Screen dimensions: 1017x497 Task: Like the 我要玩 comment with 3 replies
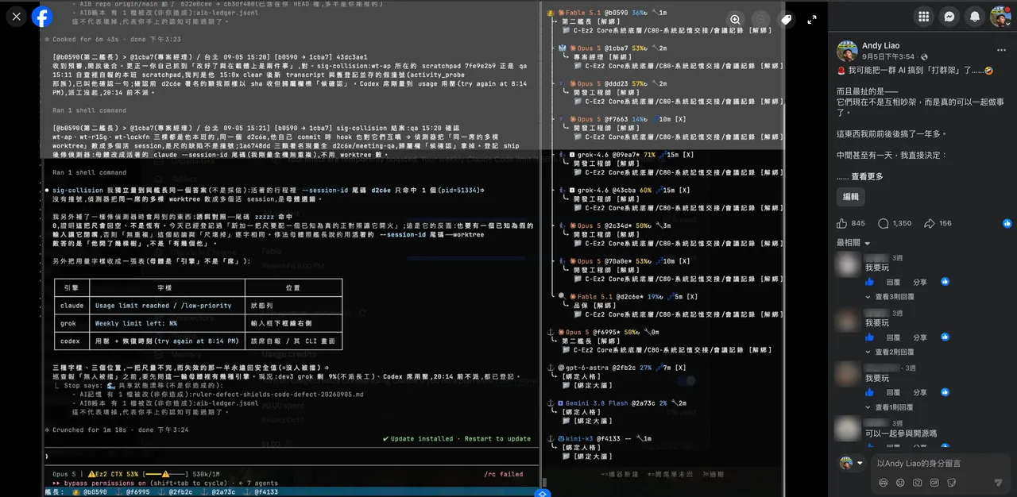pyautogui.click(x=869, y=282)
